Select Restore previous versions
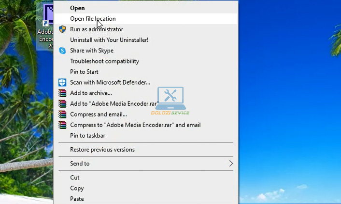341x204 pixels. click(102, 150)
